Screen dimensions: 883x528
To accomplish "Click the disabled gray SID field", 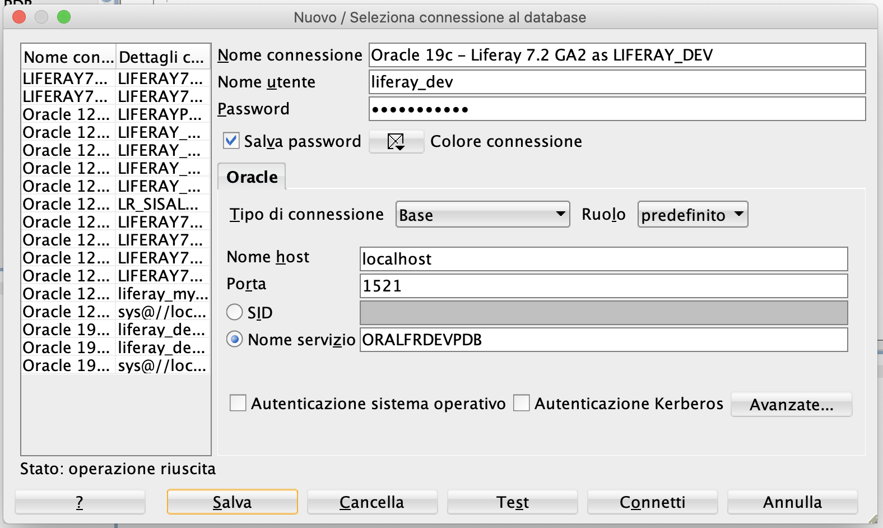I will 603,313.
